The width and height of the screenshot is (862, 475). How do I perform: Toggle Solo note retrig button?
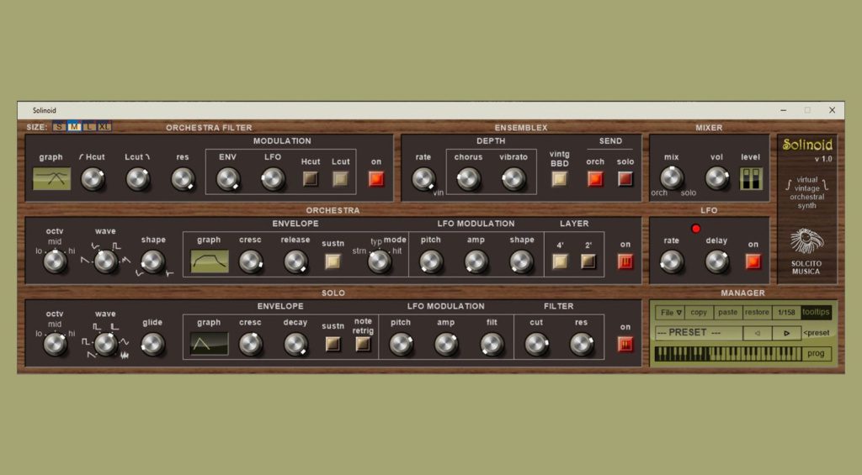[363, 344]
